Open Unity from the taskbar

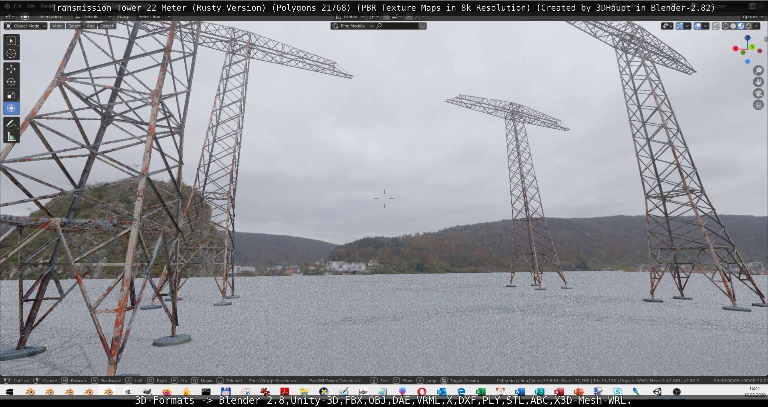657,392
